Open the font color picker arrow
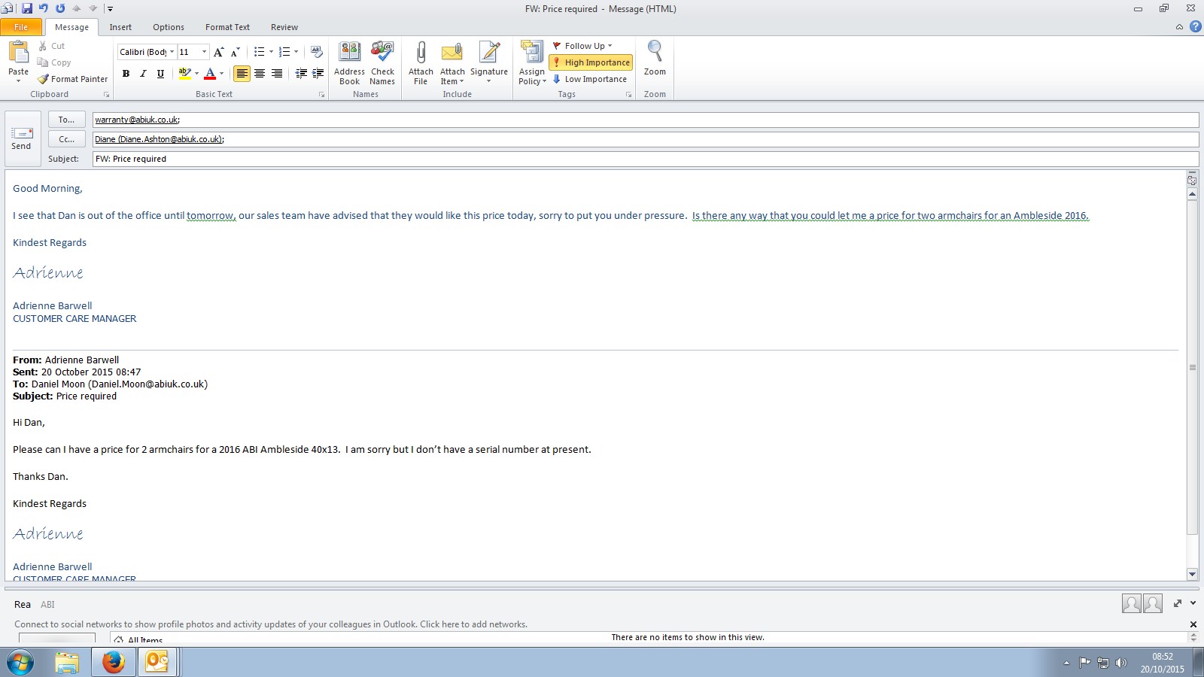 (221, 74)
